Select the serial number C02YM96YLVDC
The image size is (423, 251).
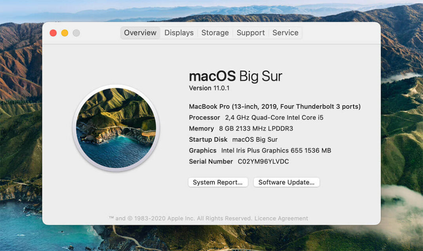point(263,161)
